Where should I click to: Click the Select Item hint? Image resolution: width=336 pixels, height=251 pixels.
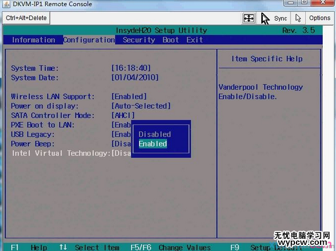97,247
